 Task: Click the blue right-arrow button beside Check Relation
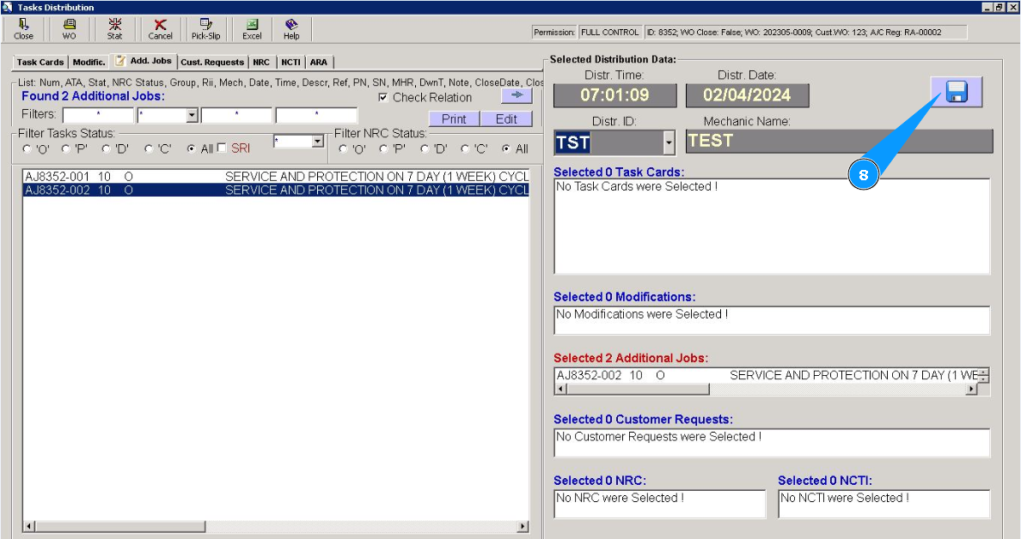coord(517,95)
